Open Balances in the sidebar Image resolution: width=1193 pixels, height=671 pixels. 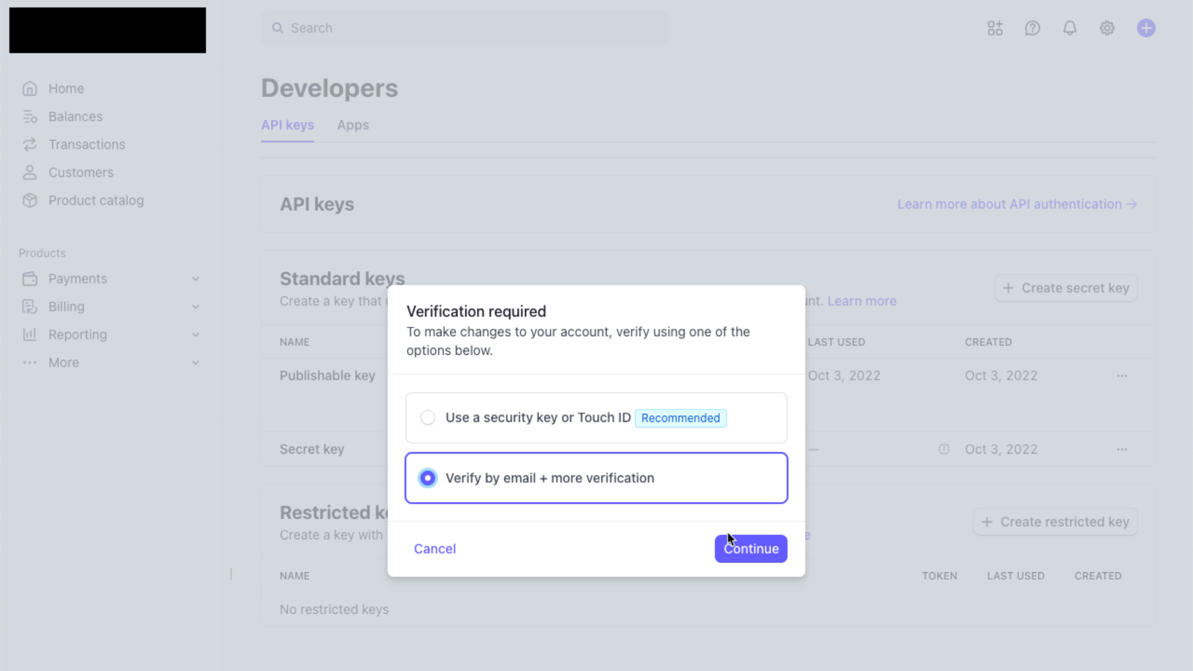[x=75, y=116]
